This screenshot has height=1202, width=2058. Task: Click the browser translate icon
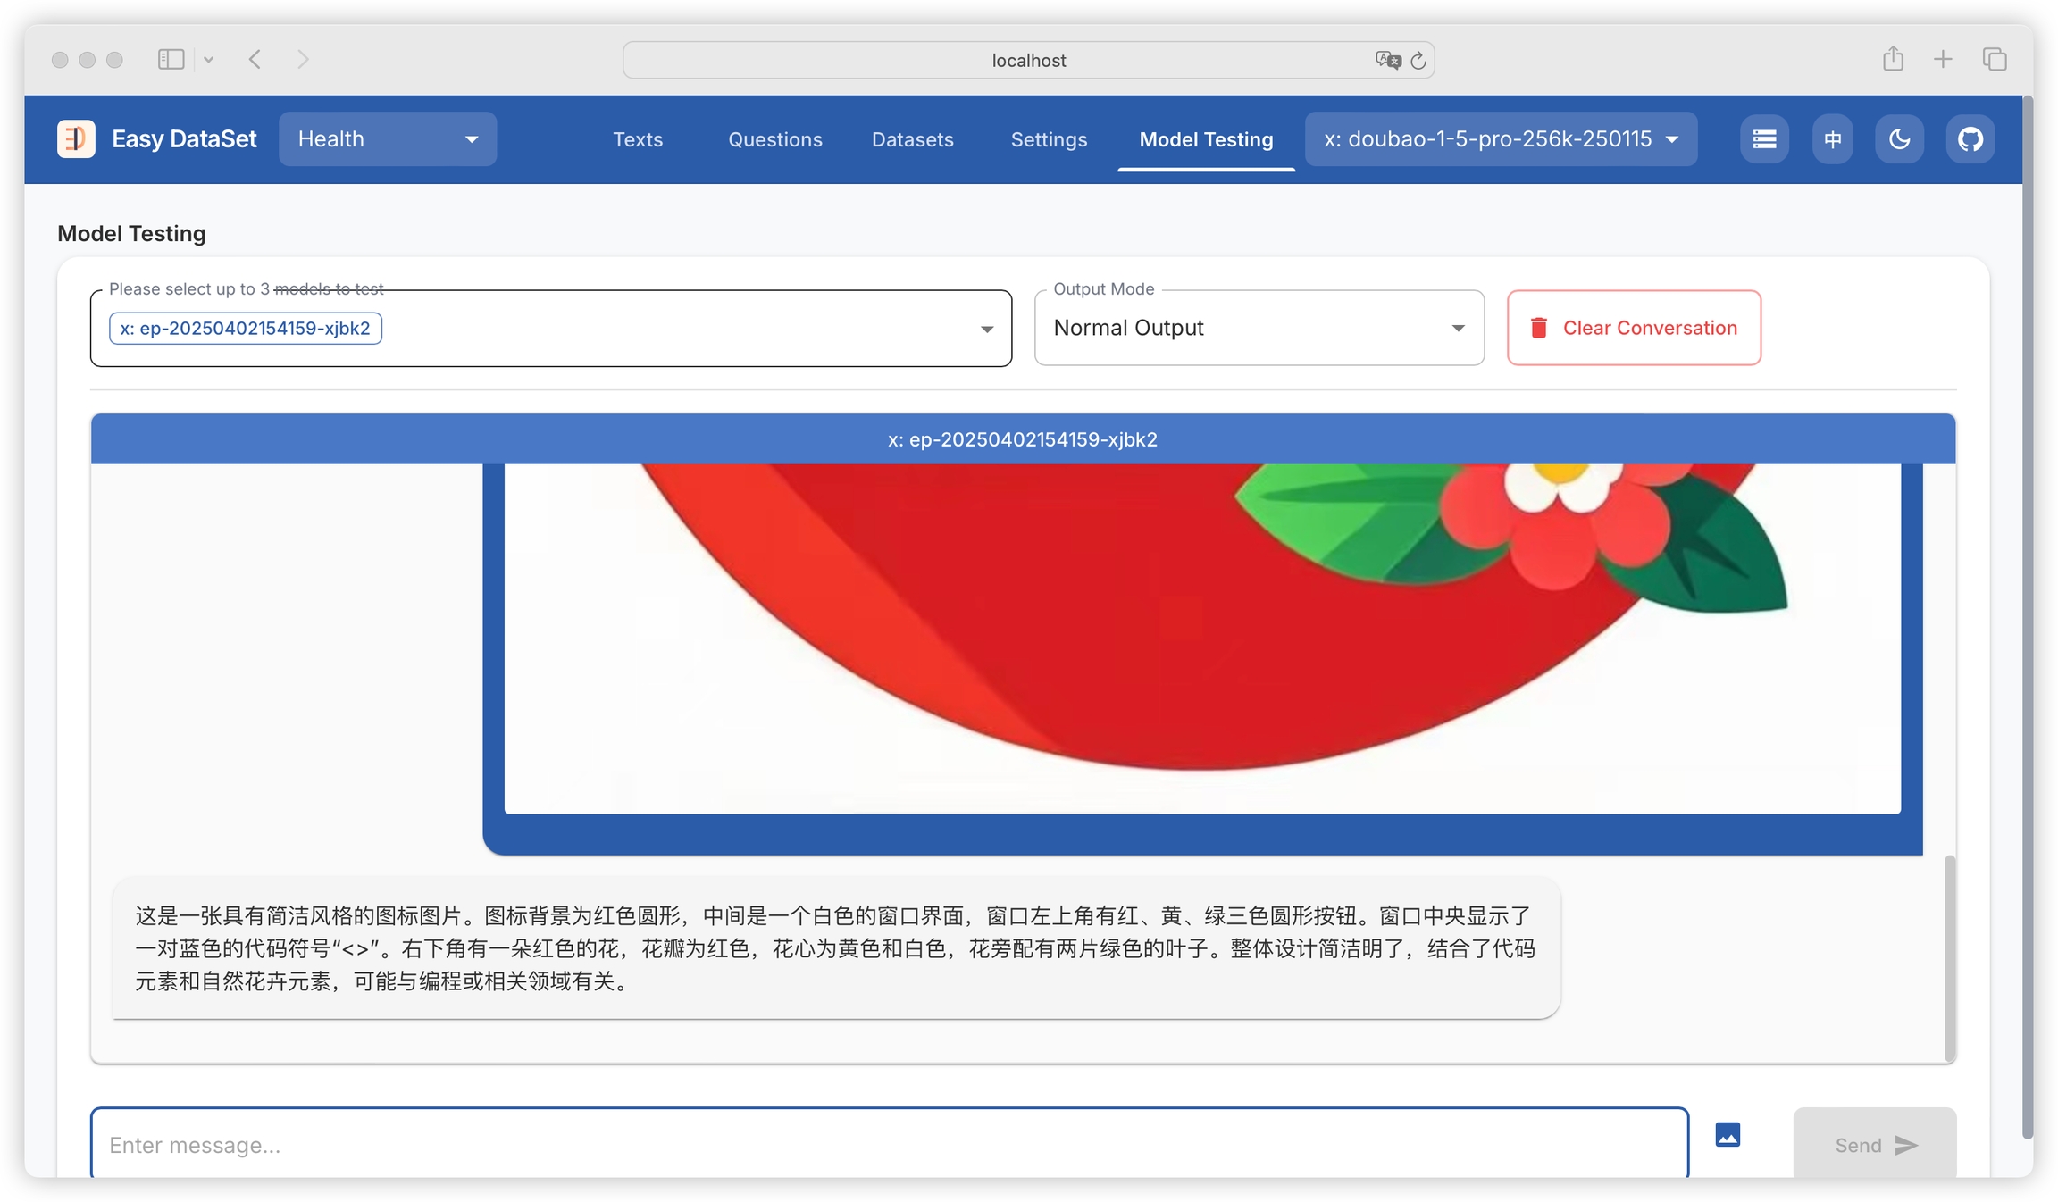coord(1387,60)
